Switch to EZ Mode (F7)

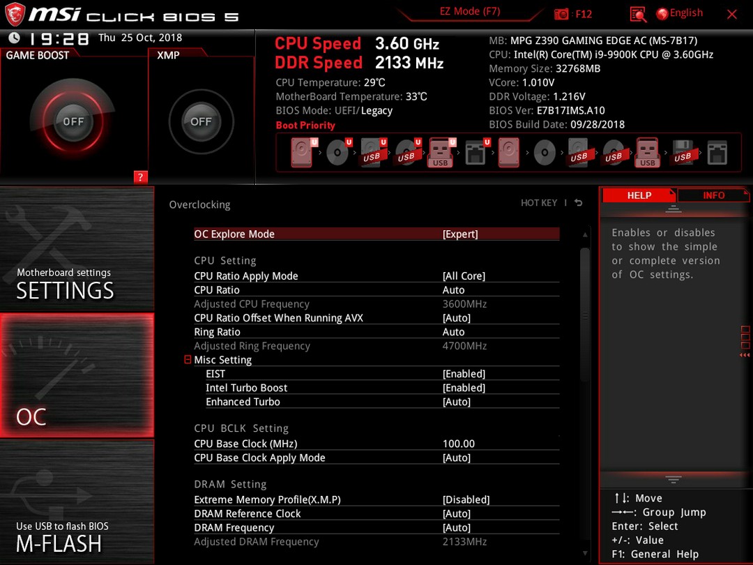coord(470,12)
